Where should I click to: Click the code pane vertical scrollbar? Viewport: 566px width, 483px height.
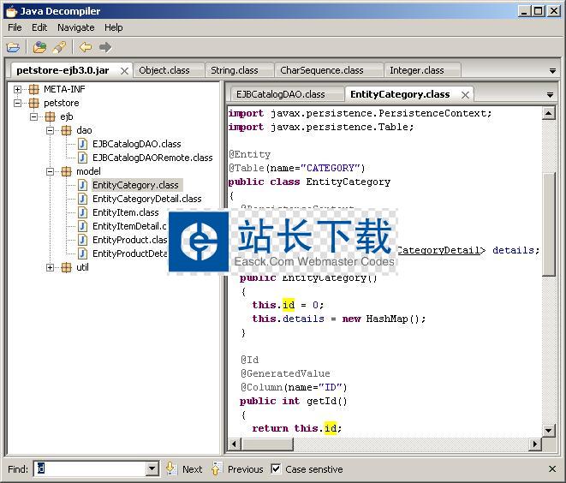[550, 223]
